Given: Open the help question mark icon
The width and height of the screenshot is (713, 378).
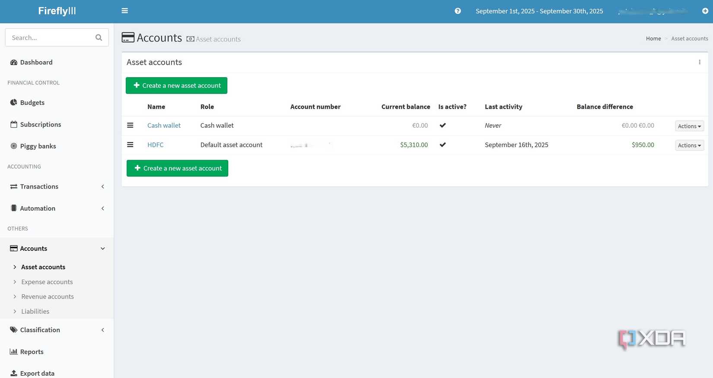Looking at the screenshot, I should (458, 11).
